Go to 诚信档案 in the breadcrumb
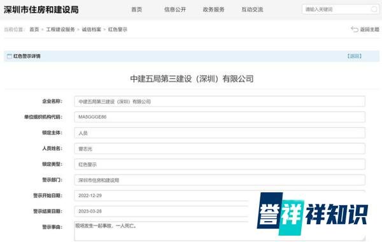The height and width of the screenshot is (242, 382). (91, 29)
